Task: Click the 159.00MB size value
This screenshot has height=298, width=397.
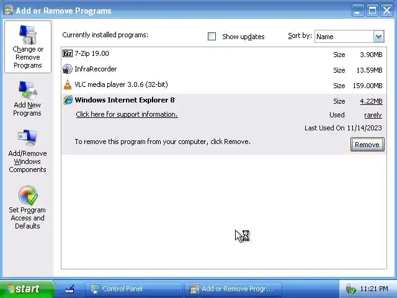Action: click(x=367, y=86)
